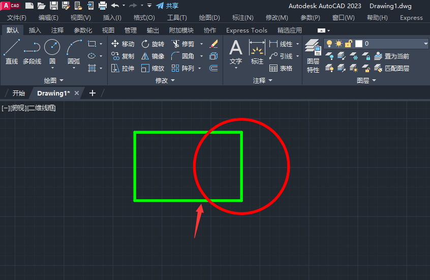Activate the Scale (缩放) tool
The height and width of the screenshot is (280, 430).
tap(153, 68)
